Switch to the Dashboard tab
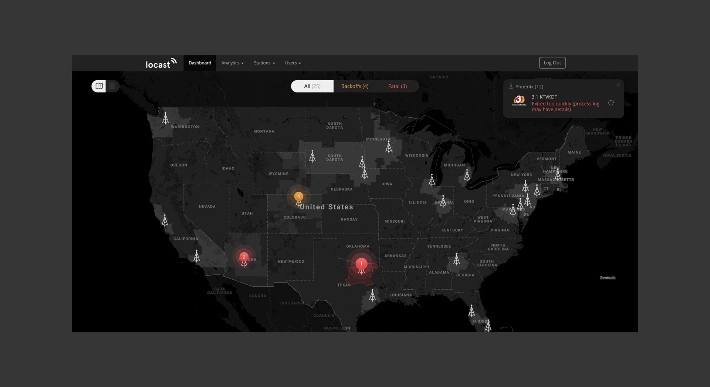 pyautogui.click(x=200, y=63)
